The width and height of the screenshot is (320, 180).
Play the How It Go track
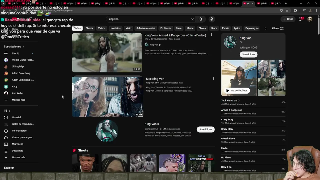[253, 169]
